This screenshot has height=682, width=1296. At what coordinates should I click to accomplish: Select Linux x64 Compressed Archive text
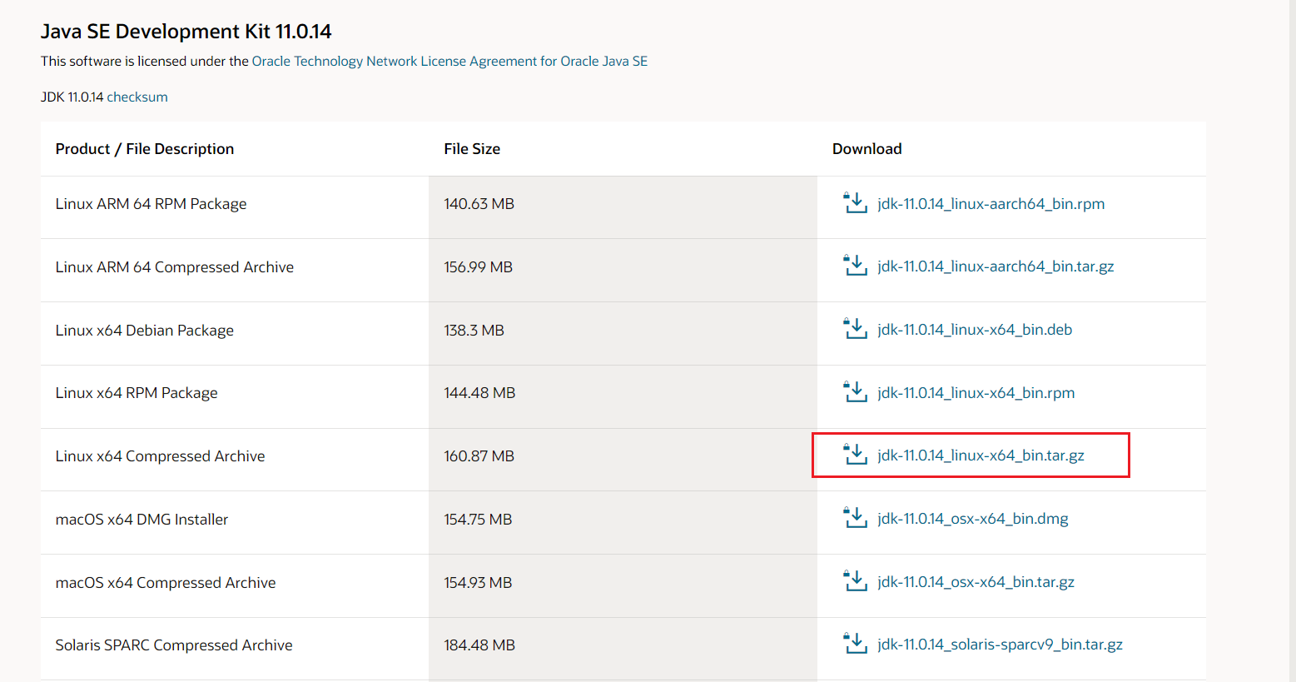click(x=160, y=456)
